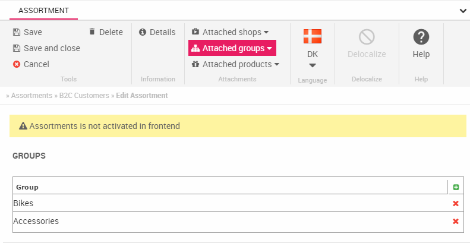This screenshot has width=470, height=243.
Task: Open the Details information icon
Action: pyautogui.click(x=143, y=32)
